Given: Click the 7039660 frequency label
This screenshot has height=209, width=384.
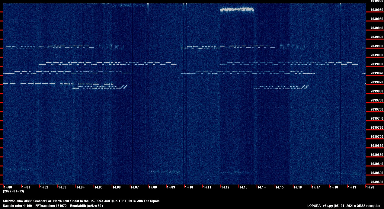Looking at the screenshot, I should pyautogui.click(x=377, y=155).
